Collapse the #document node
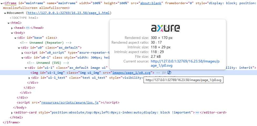Screen dimensions: 257x126 (x=5, y=13)
